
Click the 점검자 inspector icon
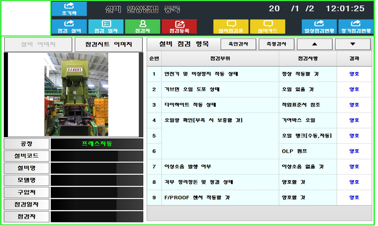tap(142, 26)
